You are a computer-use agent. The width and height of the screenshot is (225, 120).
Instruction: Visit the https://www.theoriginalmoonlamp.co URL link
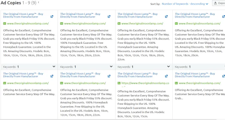click(145, 83)
